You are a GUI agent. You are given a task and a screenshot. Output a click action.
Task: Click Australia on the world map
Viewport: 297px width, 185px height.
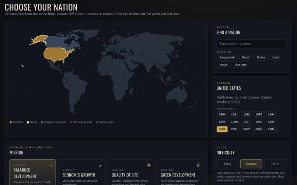coord(176,95)
